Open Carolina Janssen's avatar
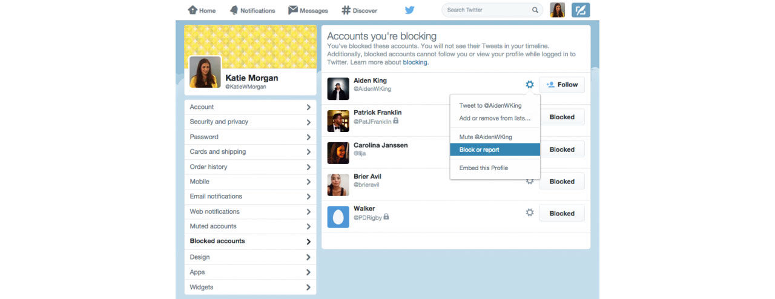The width and height of the screenshot is (775, 299). (x=338, y=153)
